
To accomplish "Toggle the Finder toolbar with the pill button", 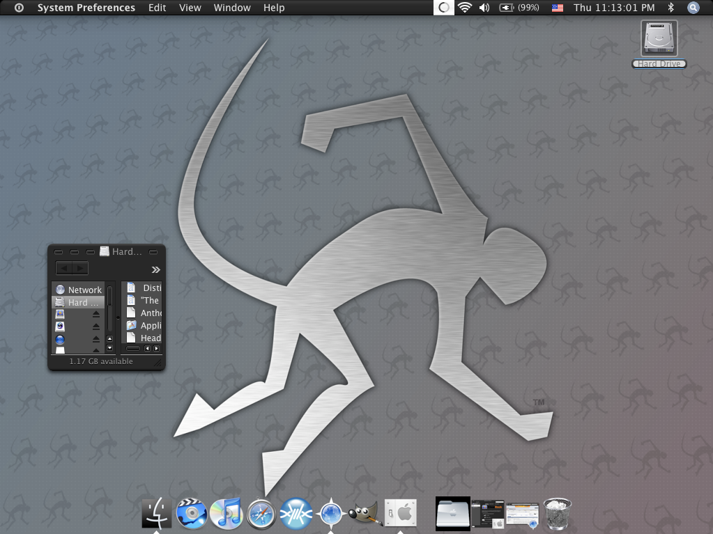I will click(153, 251).
